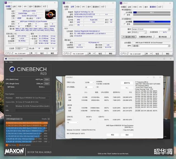Toggle the 参考 checkbox under the single-thread benchmark
This screenshot has height=159, width=176.
click(x=125, y=15)
